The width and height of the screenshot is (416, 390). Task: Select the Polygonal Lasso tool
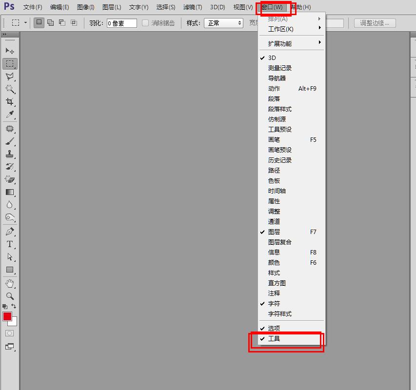[x=10, y=77]
